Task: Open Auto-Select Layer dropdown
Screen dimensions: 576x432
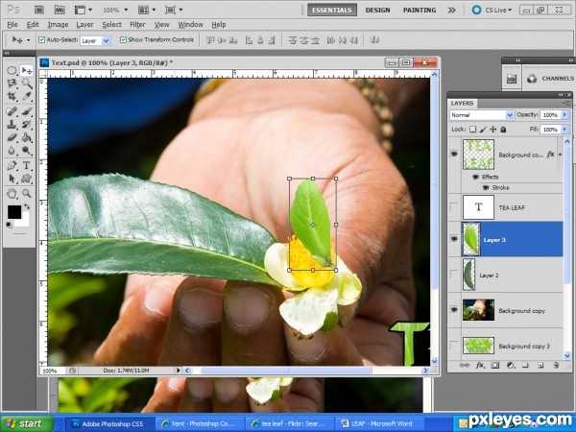Action: (106, 40)
